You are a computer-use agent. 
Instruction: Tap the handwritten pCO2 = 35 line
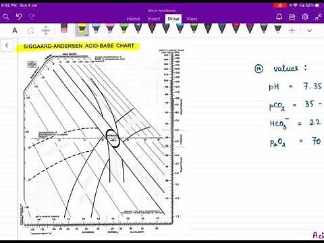296,105
